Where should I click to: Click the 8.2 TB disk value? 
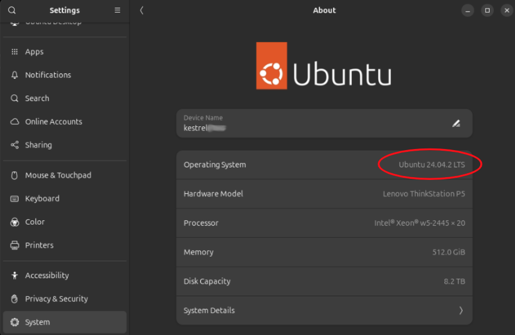click(454, 281)
